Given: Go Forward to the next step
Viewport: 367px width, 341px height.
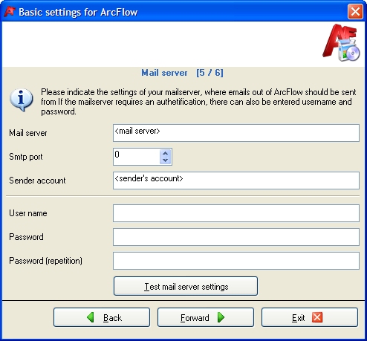Looking at the screenshot, I should point(206,317).
